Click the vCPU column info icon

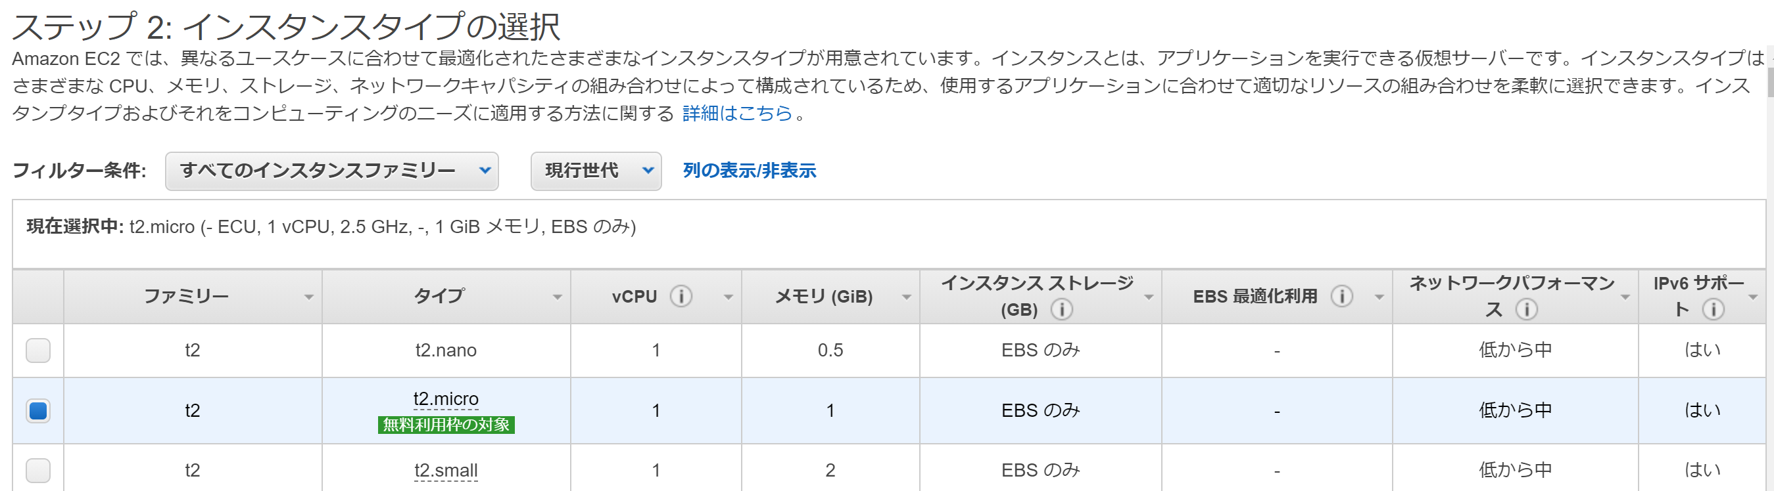pos(683,295)
